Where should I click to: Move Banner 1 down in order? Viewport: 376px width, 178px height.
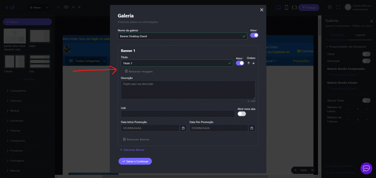(x=253, y=63)
